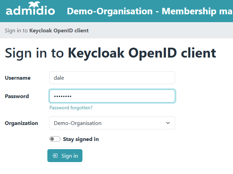Click bold "Keycloak OpenID client" in breadcrumb bar
The image size is (233, 174).
click(x=59, y=31)
